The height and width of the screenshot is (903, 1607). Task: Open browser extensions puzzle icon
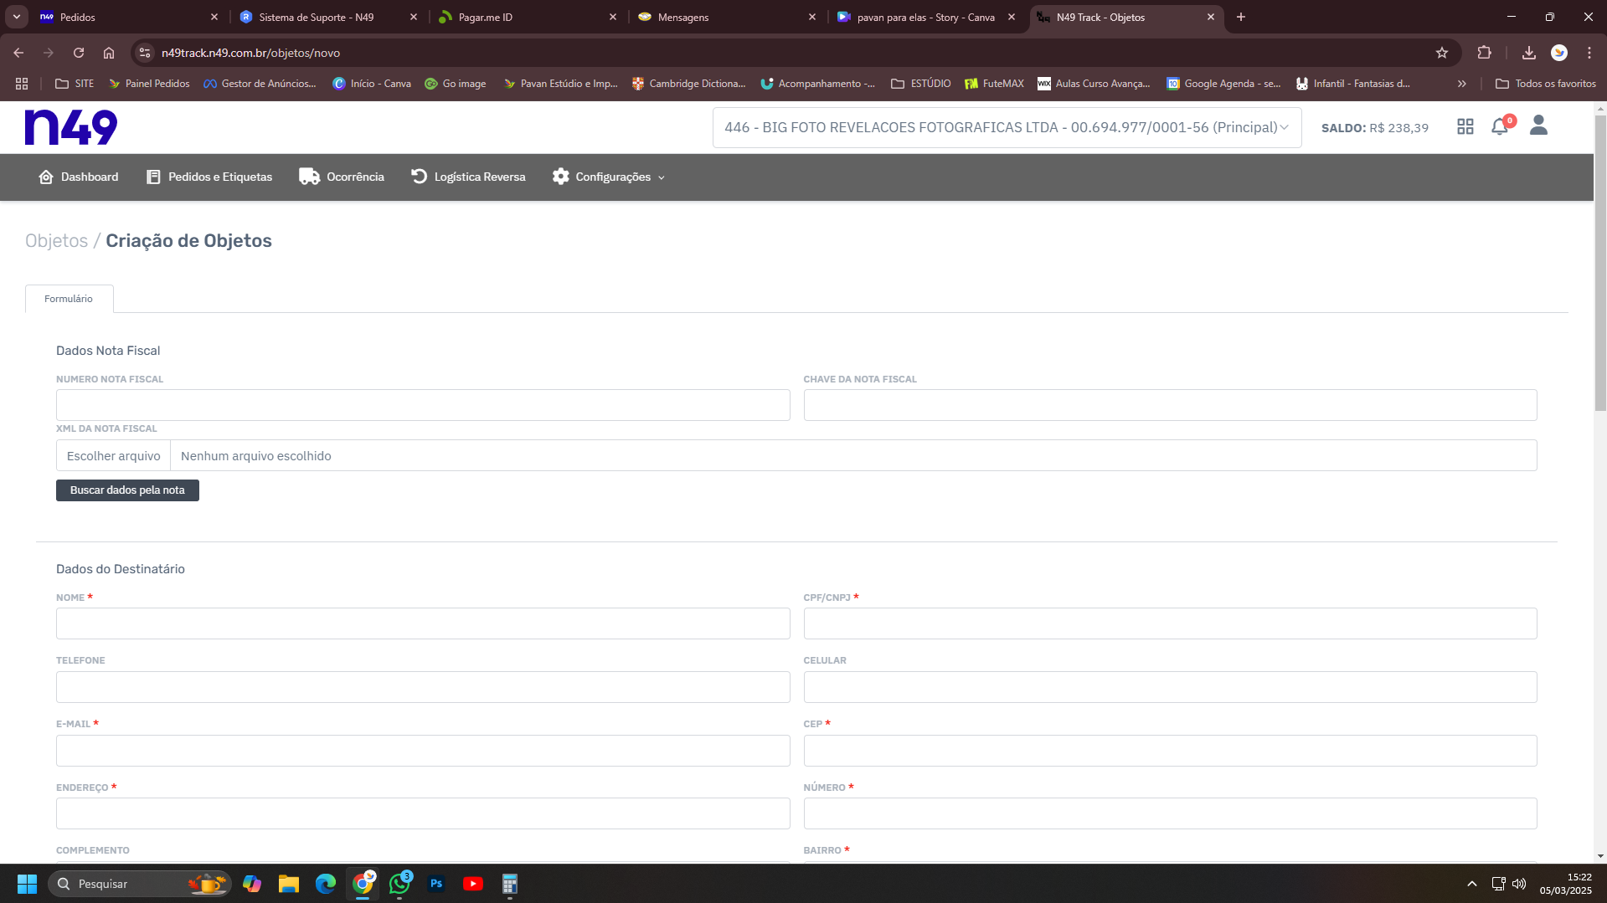[x=1484, y=53]
